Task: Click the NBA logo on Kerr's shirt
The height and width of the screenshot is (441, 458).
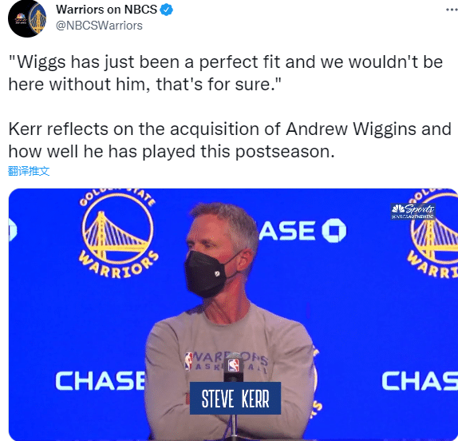Action: (189, 361)
